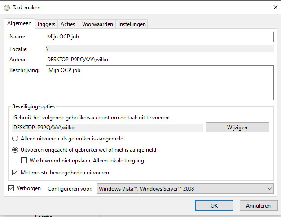
Task: Open the Triggers tab
Action: pos(46,24)
